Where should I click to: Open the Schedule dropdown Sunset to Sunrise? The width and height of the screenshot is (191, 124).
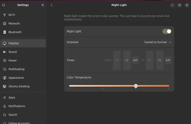coord(158,42)
